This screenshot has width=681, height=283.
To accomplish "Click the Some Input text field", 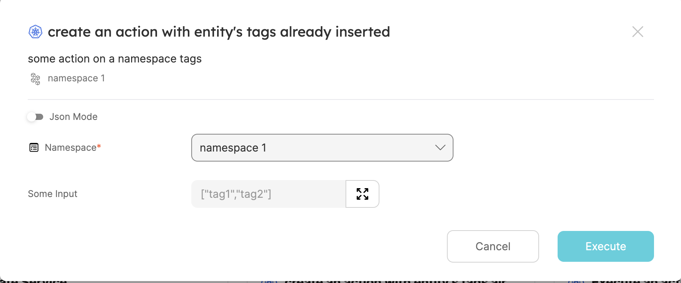I will [x=268, y=194].
